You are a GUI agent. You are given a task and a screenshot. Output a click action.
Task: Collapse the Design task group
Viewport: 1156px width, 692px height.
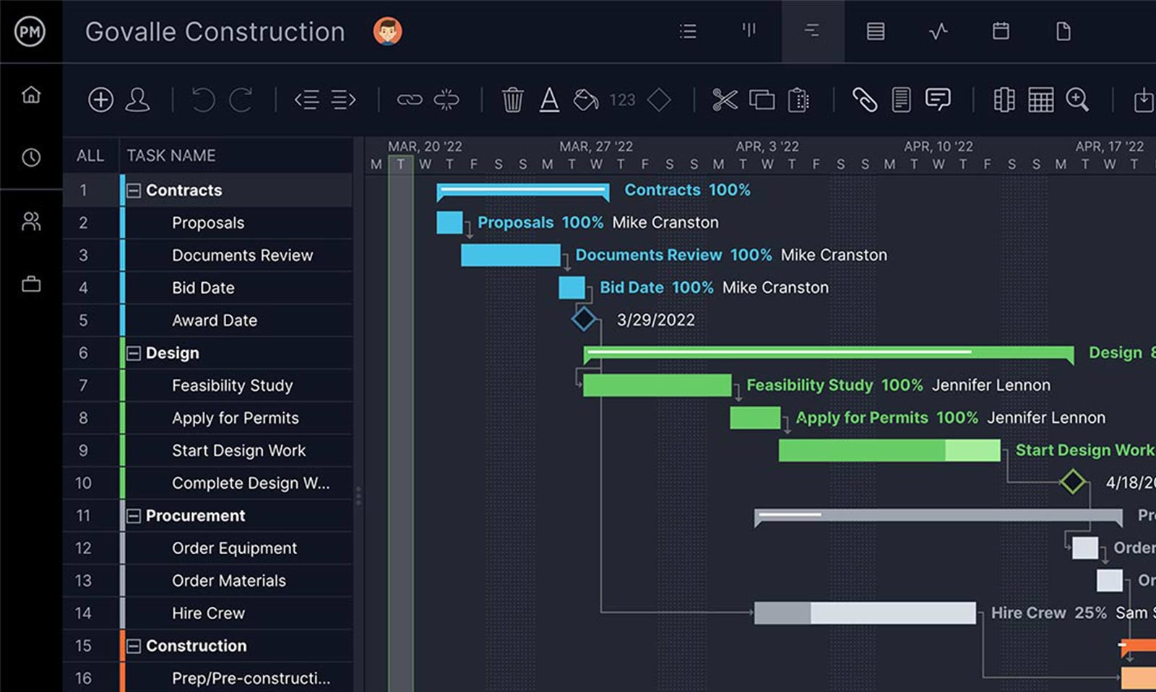coord(133,353)
